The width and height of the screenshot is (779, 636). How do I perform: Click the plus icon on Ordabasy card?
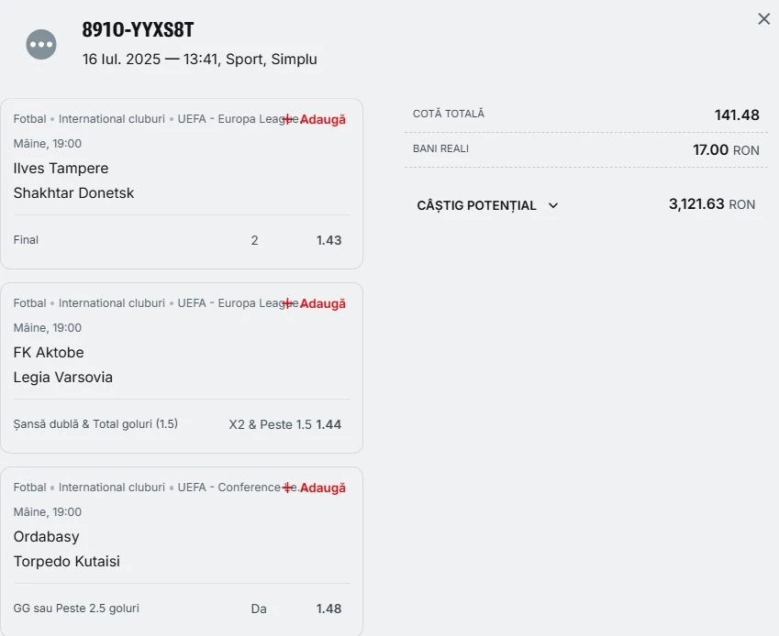pyautogui.click(x=288, y=488)
